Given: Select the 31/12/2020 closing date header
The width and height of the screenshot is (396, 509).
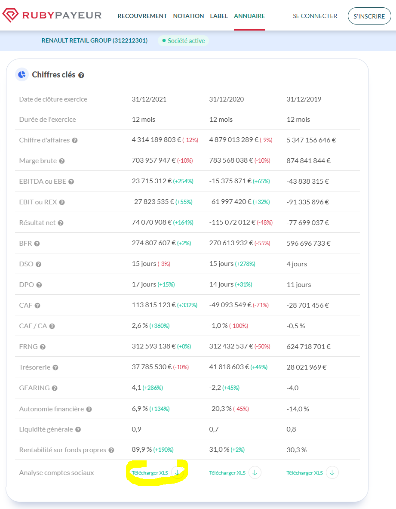Looking at the screenshot, I should (x=227, y=99).
